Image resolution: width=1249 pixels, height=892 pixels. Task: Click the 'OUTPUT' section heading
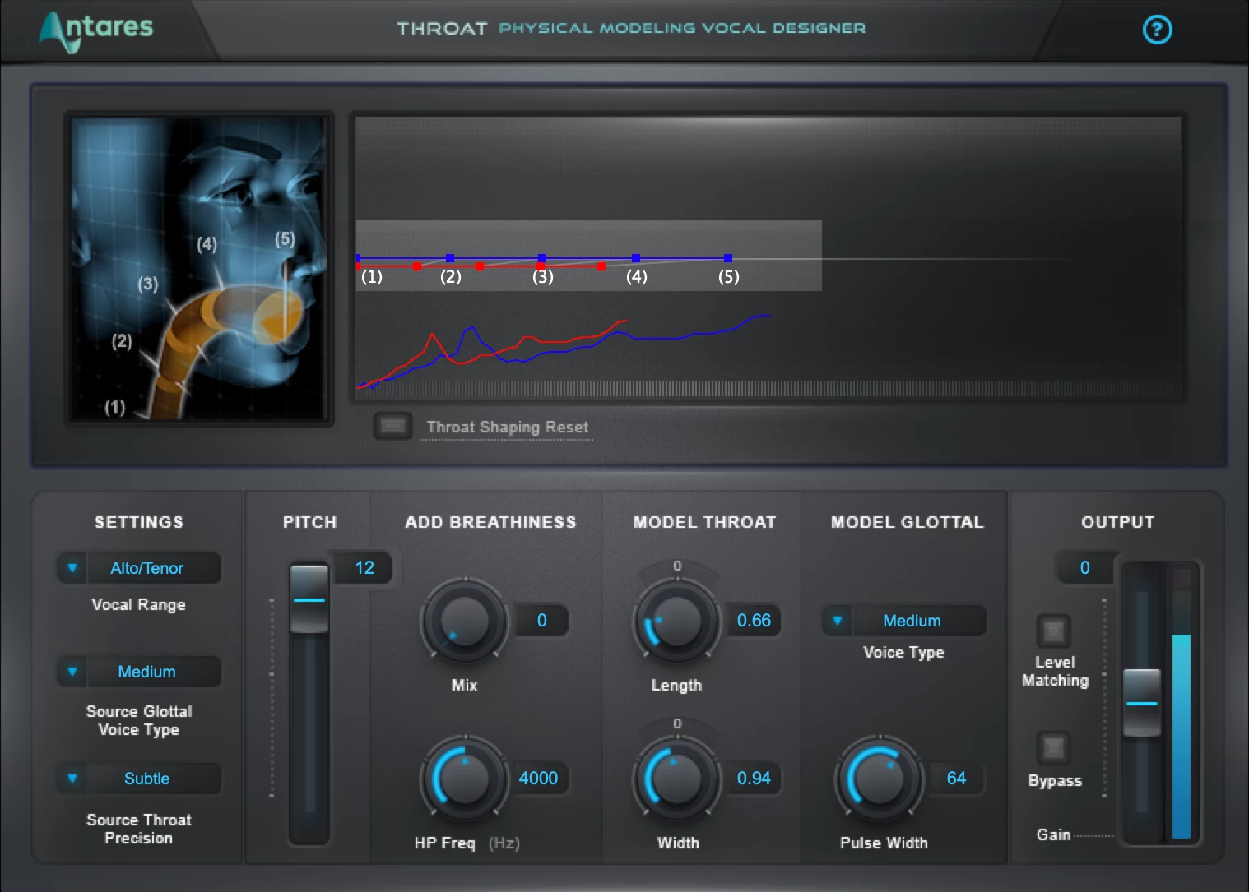click(x=1117, y=522)
